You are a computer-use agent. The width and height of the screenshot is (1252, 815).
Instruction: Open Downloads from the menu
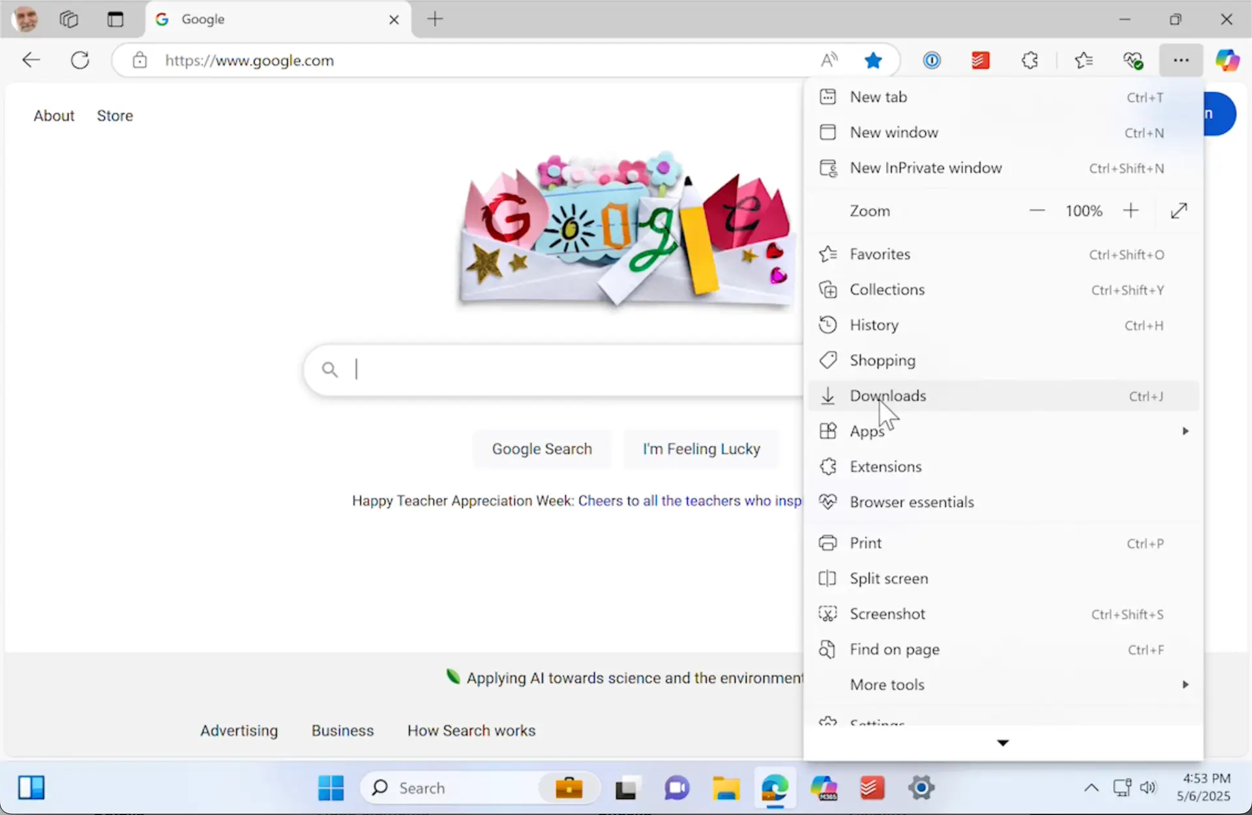coord(1003,396)
